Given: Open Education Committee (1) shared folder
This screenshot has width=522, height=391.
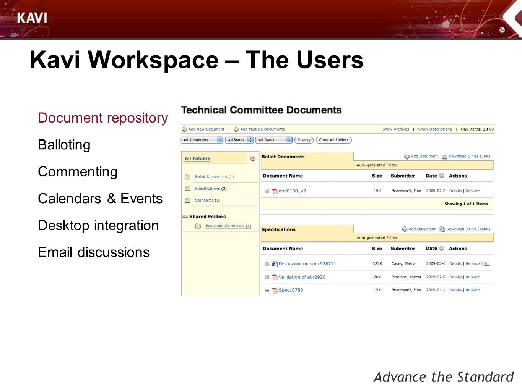Looking at the screenshot, I should click(228, 226).
